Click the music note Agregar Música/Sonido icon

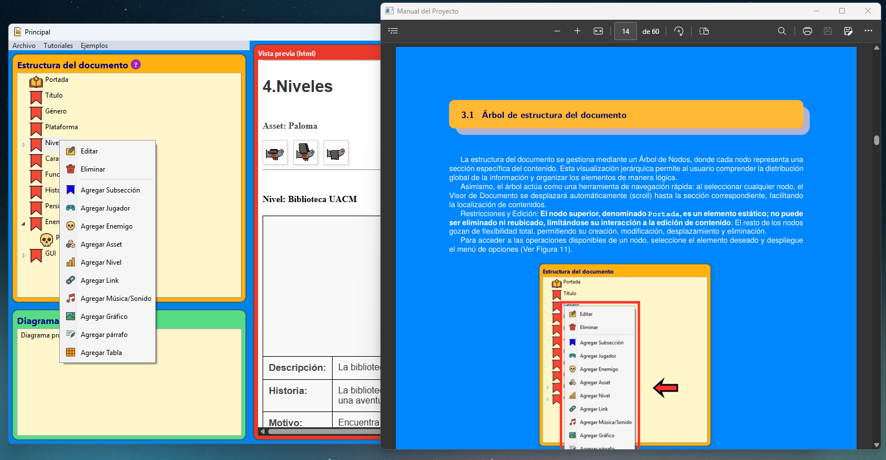(x=71, y=298)
